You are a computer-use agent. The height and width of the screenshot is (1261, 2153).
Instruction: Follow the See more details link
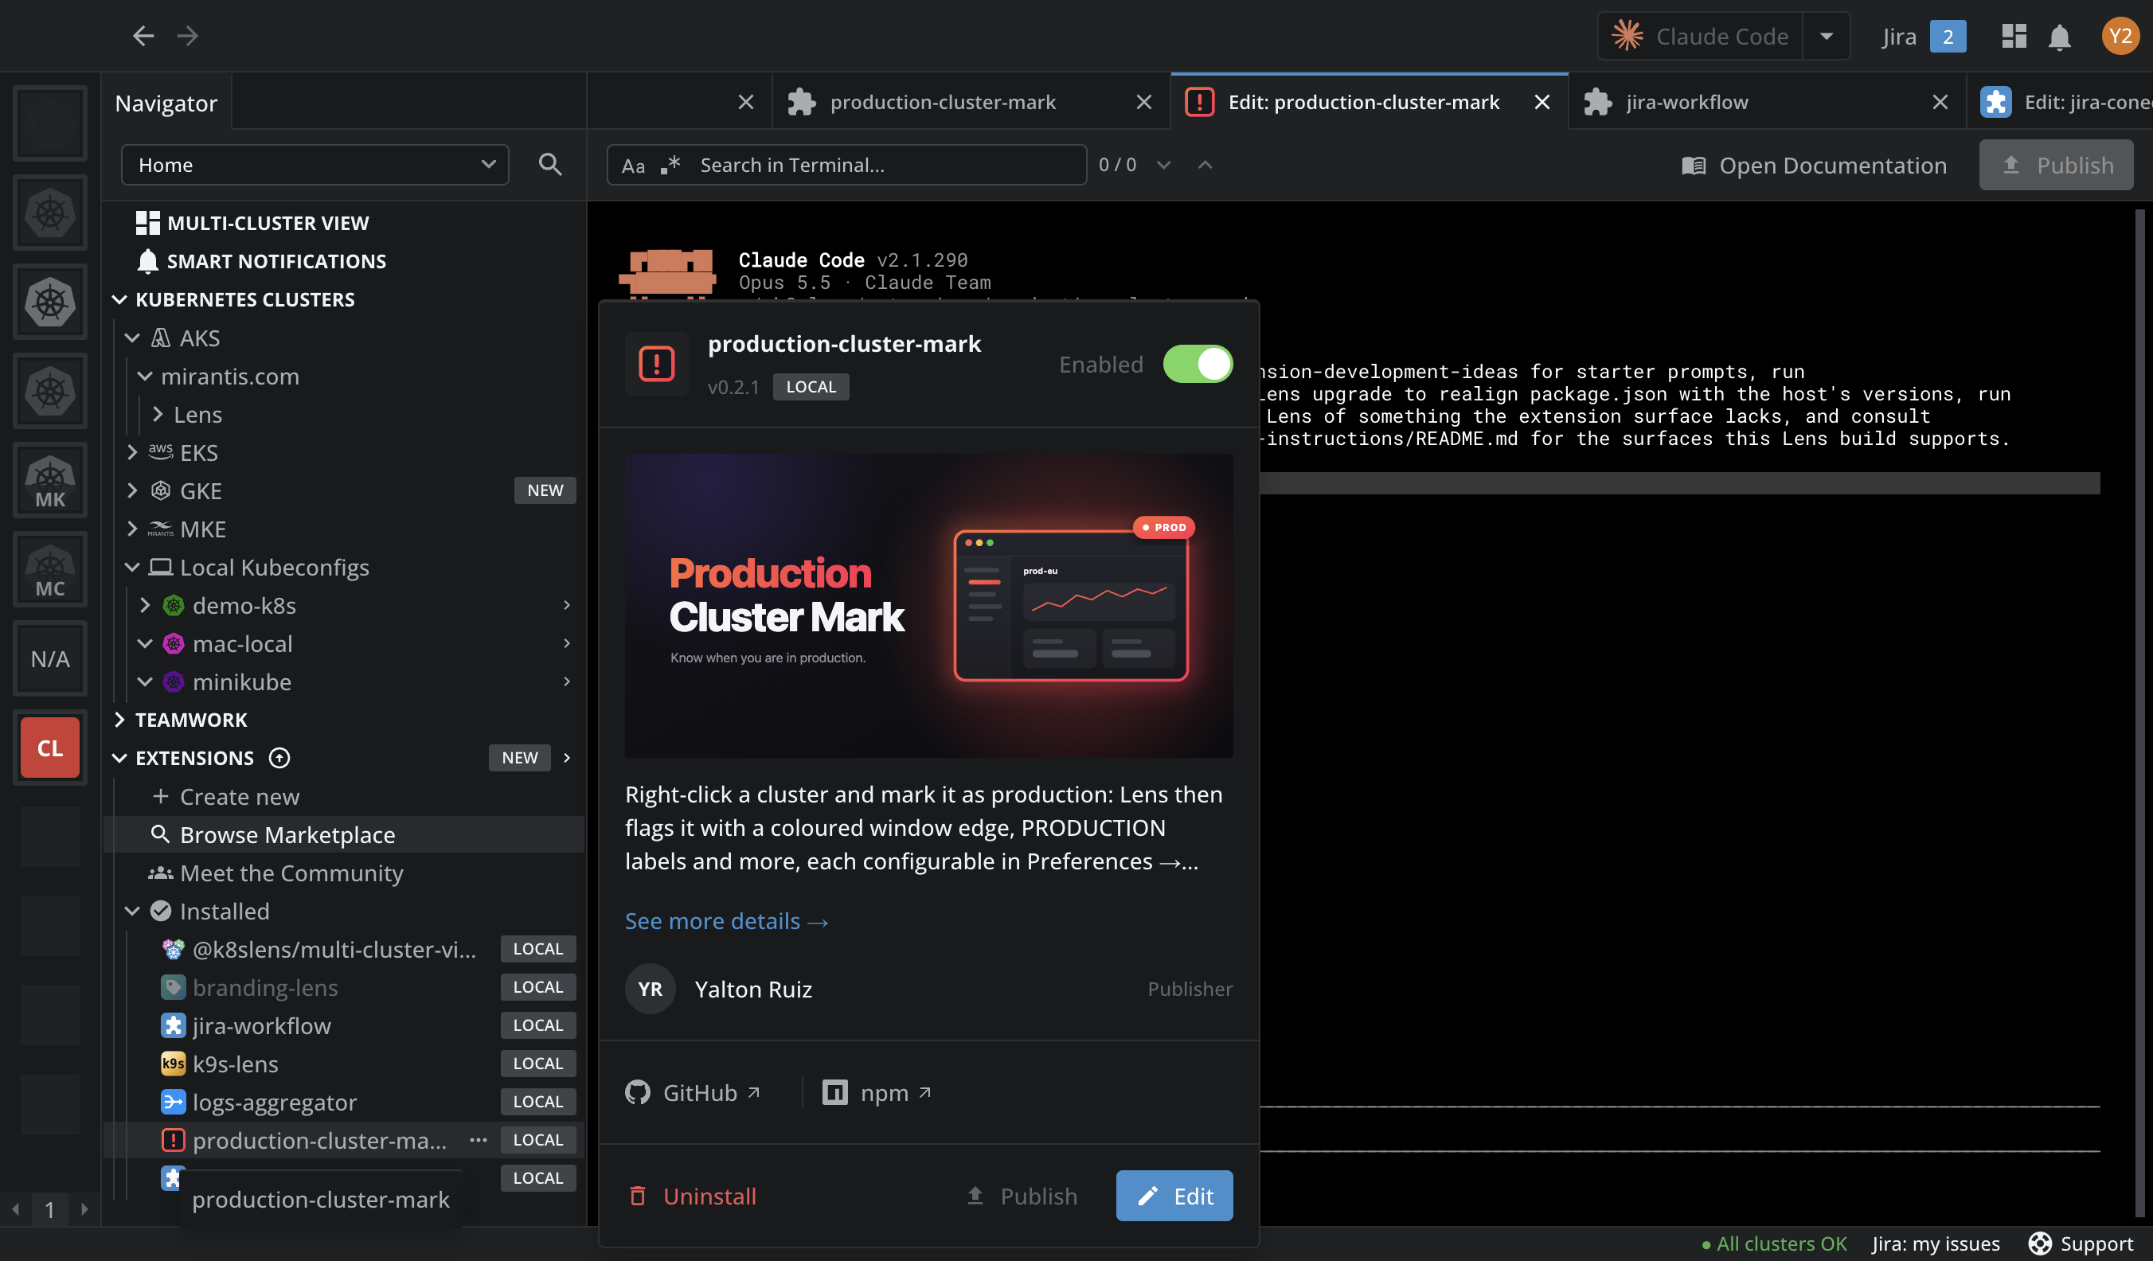[x=726, y=921]
